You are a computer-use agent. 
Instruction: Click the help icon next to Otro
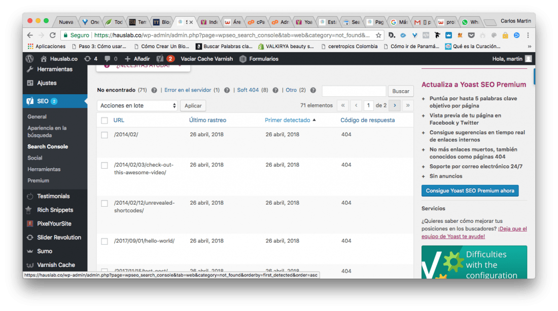(x=313, y=90)
